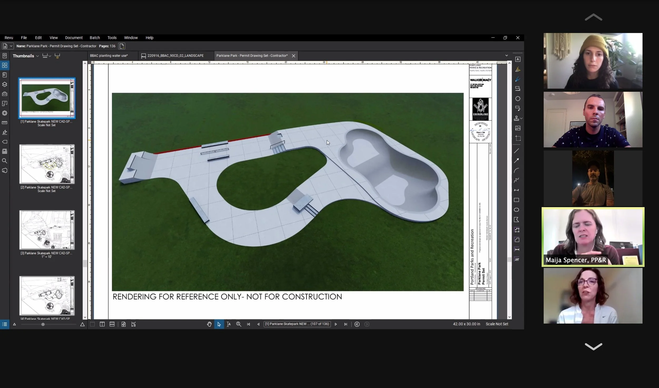The image size is (659, 388).
Task: Select the Pan hand tool
Action: (x=209, y=324)
